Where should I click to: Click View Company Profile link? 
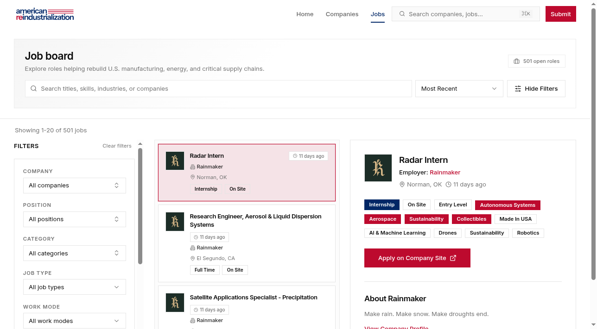(396, 327)
